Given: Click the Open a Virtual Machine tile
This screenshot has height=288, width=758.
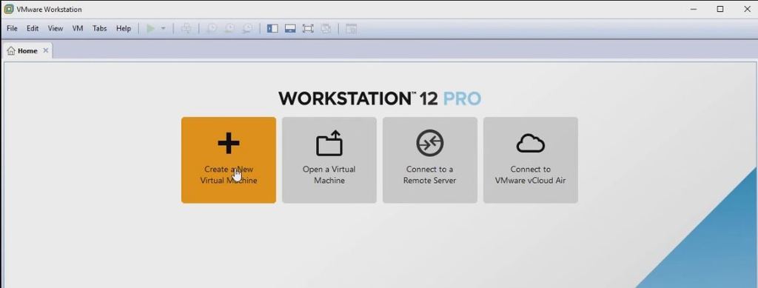Looking at the screenshot, I should coord(329,160).
